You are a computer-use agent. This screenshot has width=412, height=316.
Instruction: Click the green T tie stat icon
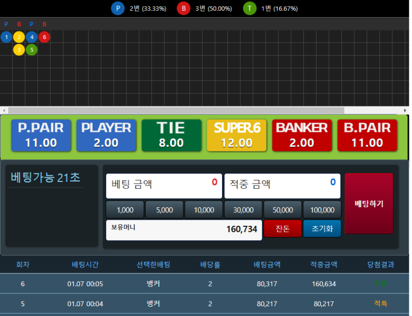(249, 8)
